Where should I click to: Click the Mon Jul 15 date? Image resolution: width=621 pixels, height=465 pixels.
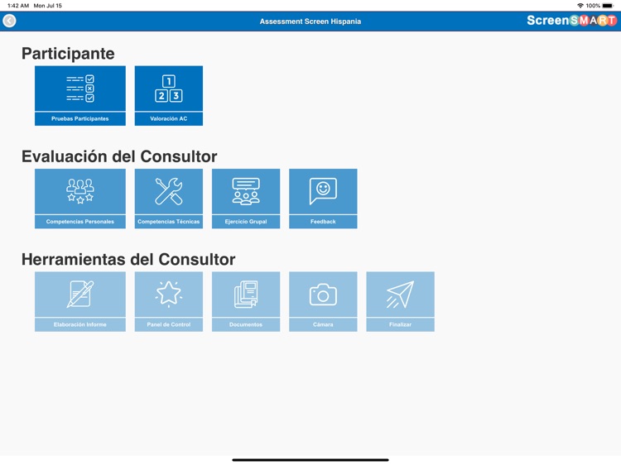pyautogui.click(x=47, y=6)
